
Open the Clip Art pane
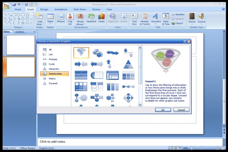coord(70,19)
